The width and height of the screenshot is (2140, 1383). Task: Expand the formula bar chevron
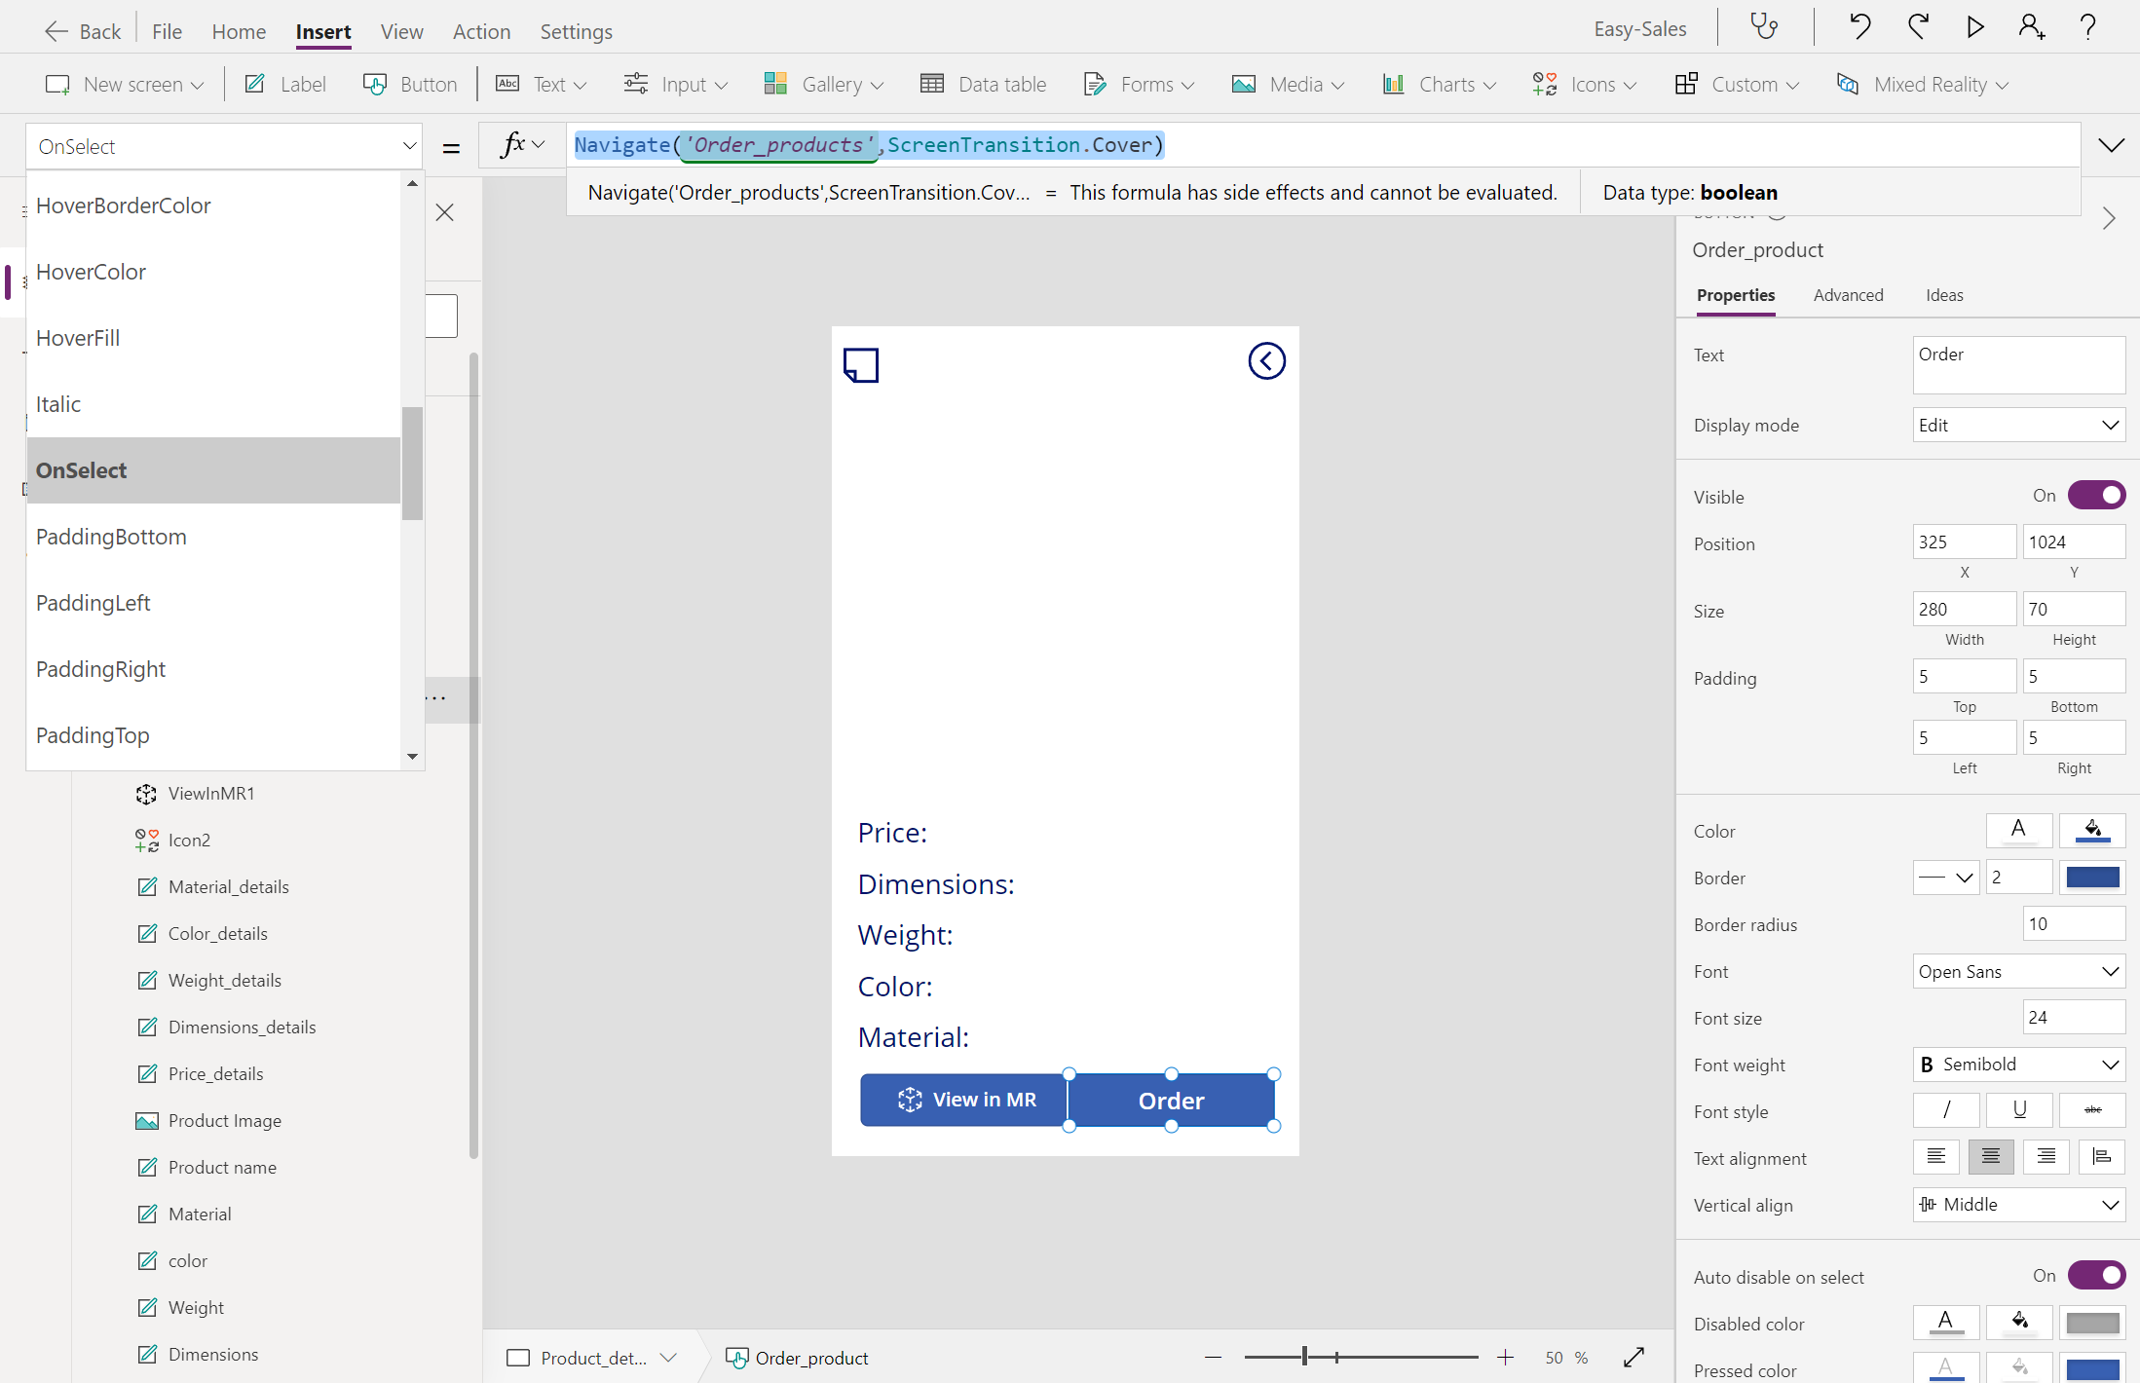pyautogui.click(x=2111, y=145)
